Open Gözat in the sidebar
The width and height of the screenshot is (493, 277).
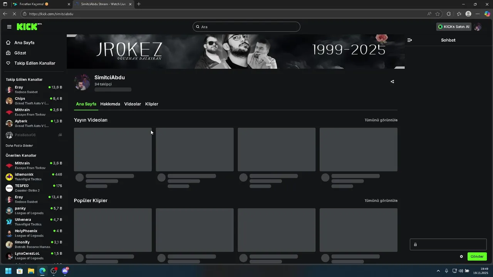[x=20, y=53]
